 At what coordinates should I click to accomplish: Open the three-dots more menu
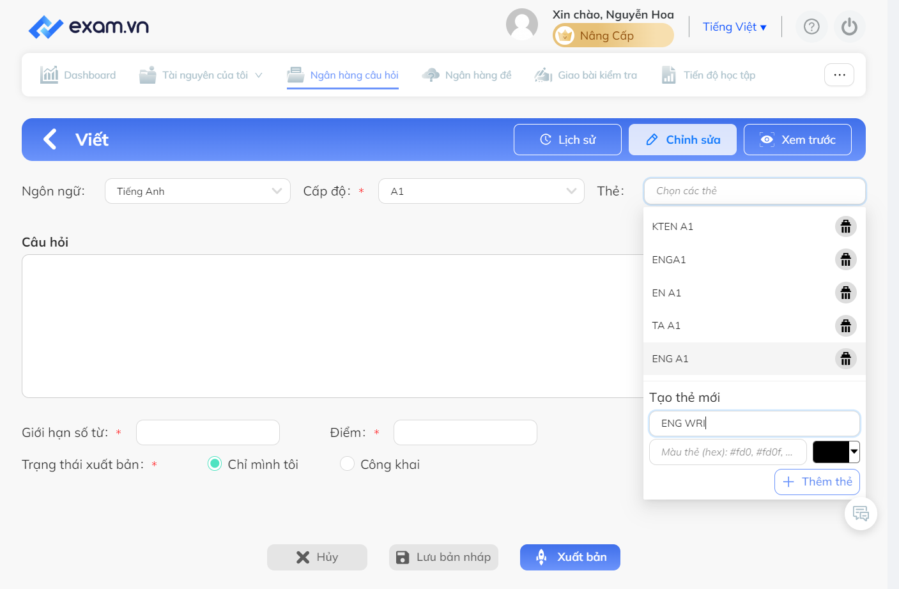tap(839, 75)
